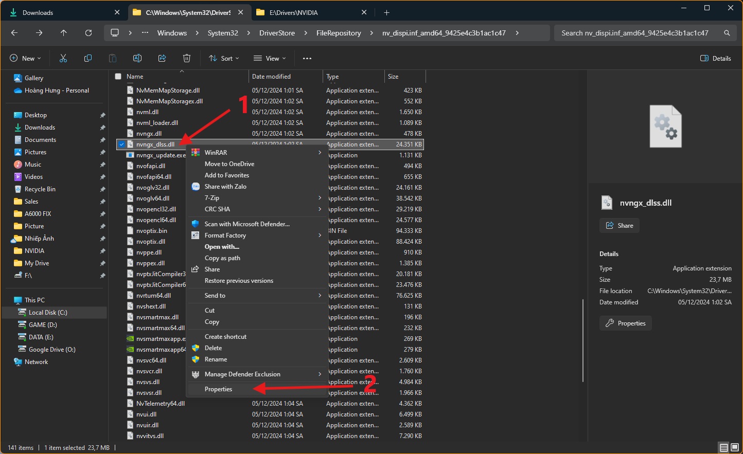Click the Cut scissors toolbar icon
Screen dimensions: 743x454
[x=63, y=59]
